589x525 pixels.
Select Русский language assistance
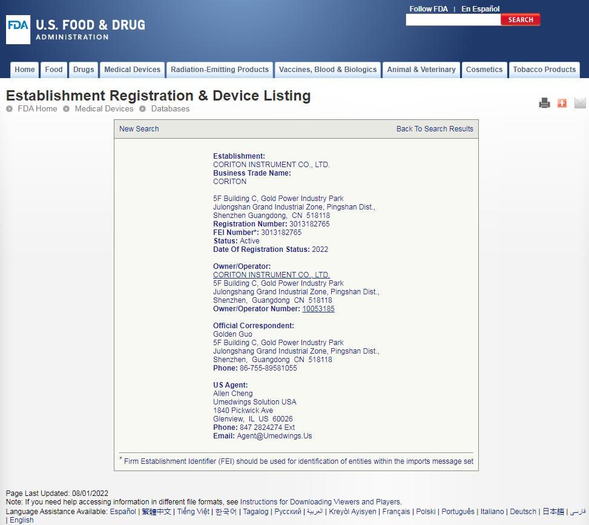288,512
